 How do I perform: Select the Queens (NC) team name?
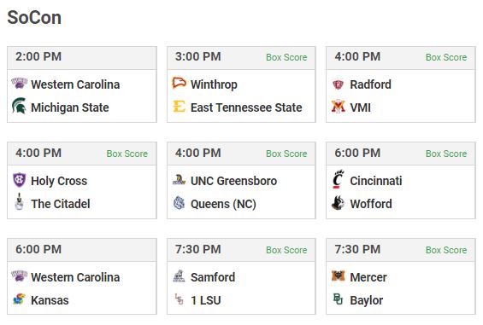click(223, 204)
